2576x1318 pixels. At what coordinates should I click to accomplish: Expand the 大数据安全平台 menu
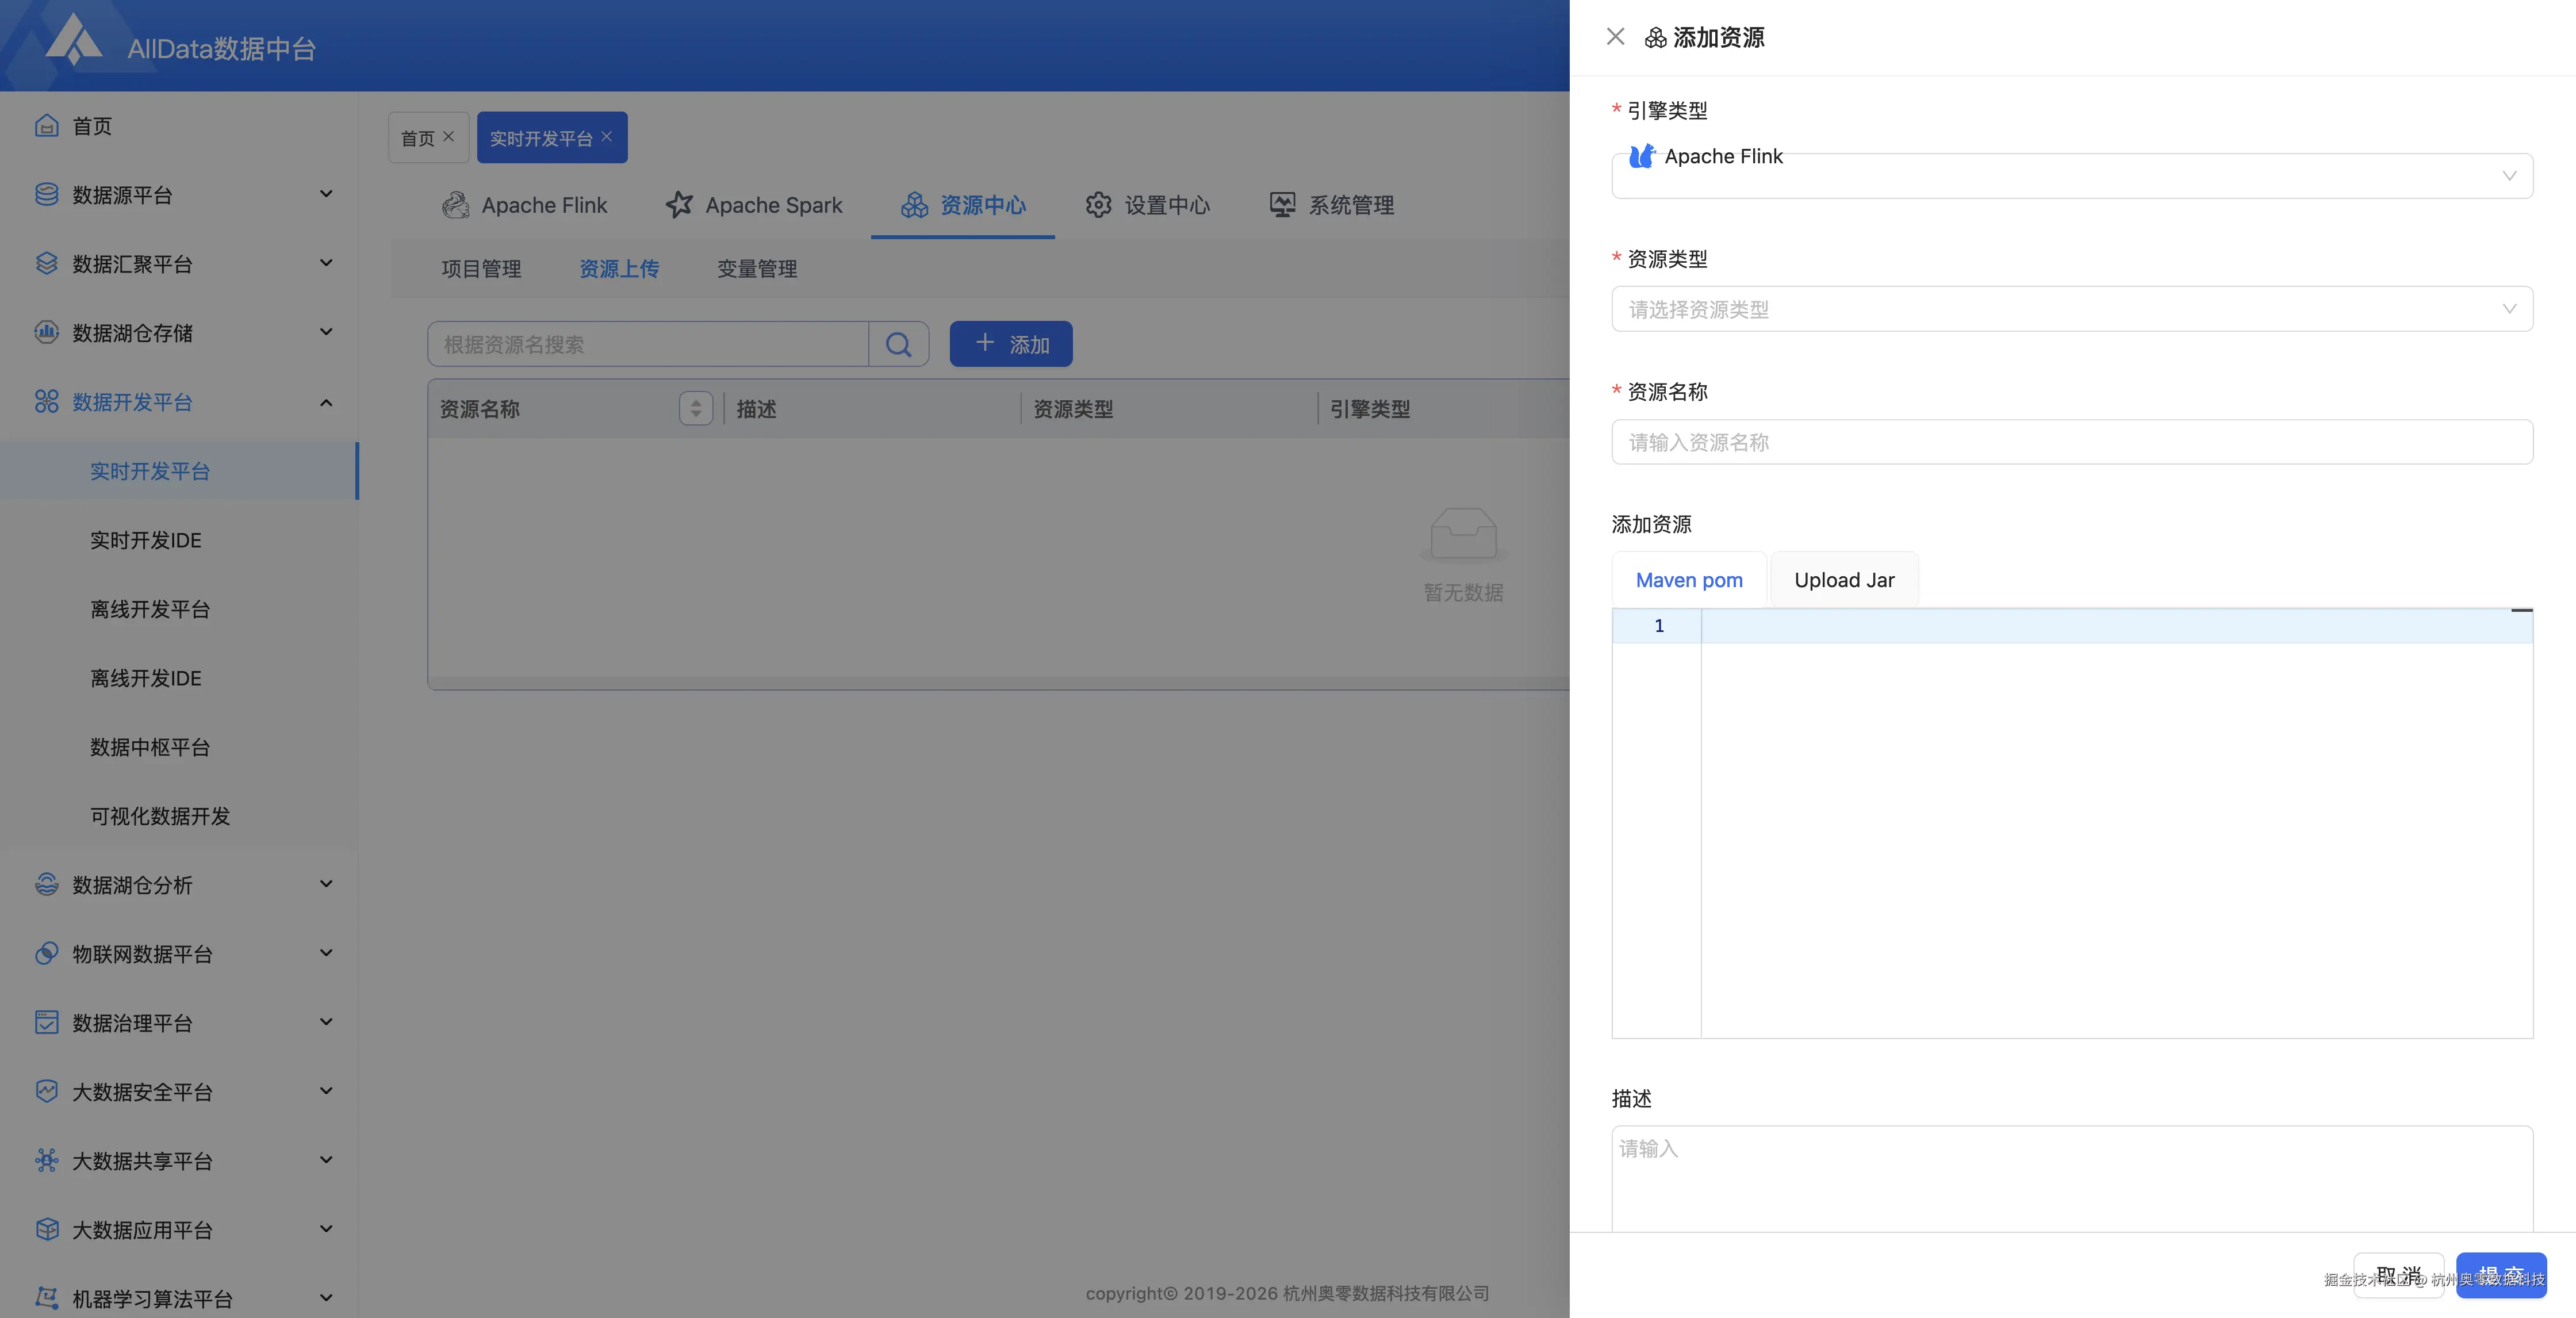[x=326, y=1091]
